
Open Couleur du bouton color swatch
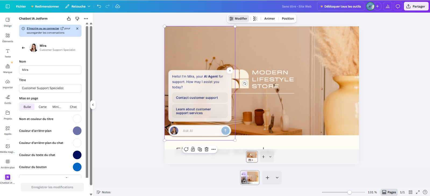point(77,167)
